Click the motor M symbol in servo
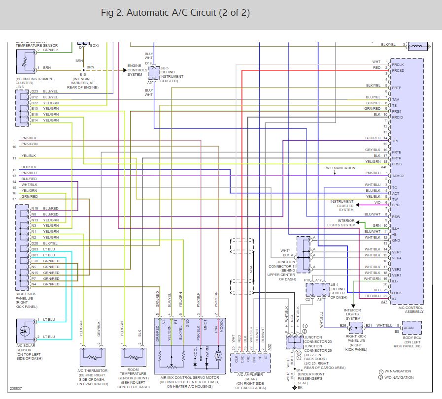 [x=218, y=356]
